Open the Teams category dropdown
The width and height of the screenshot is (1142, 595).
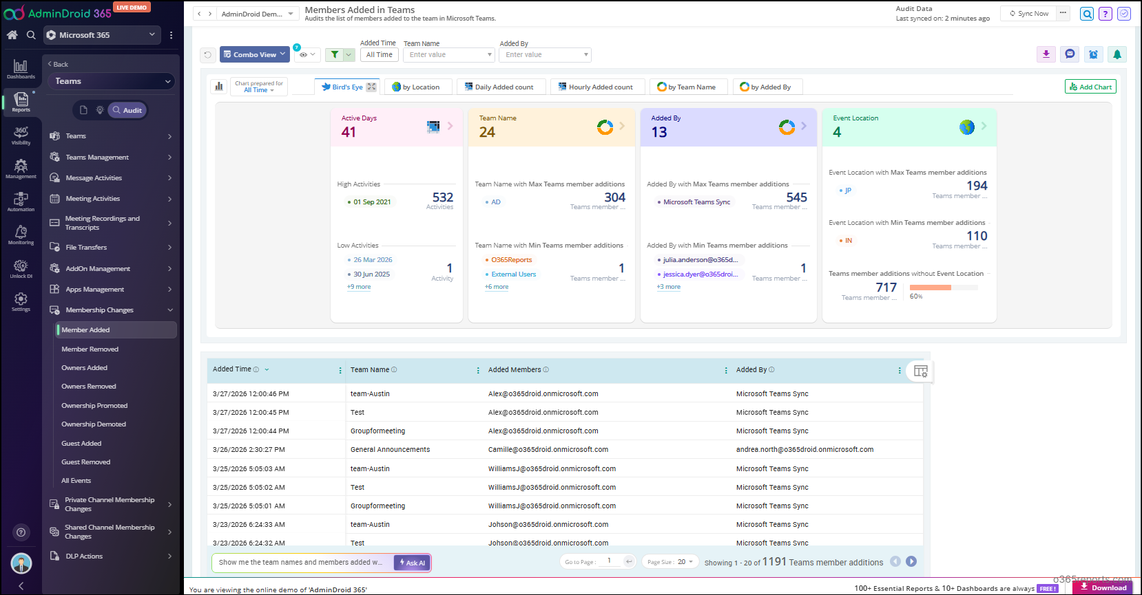(111, 81)
